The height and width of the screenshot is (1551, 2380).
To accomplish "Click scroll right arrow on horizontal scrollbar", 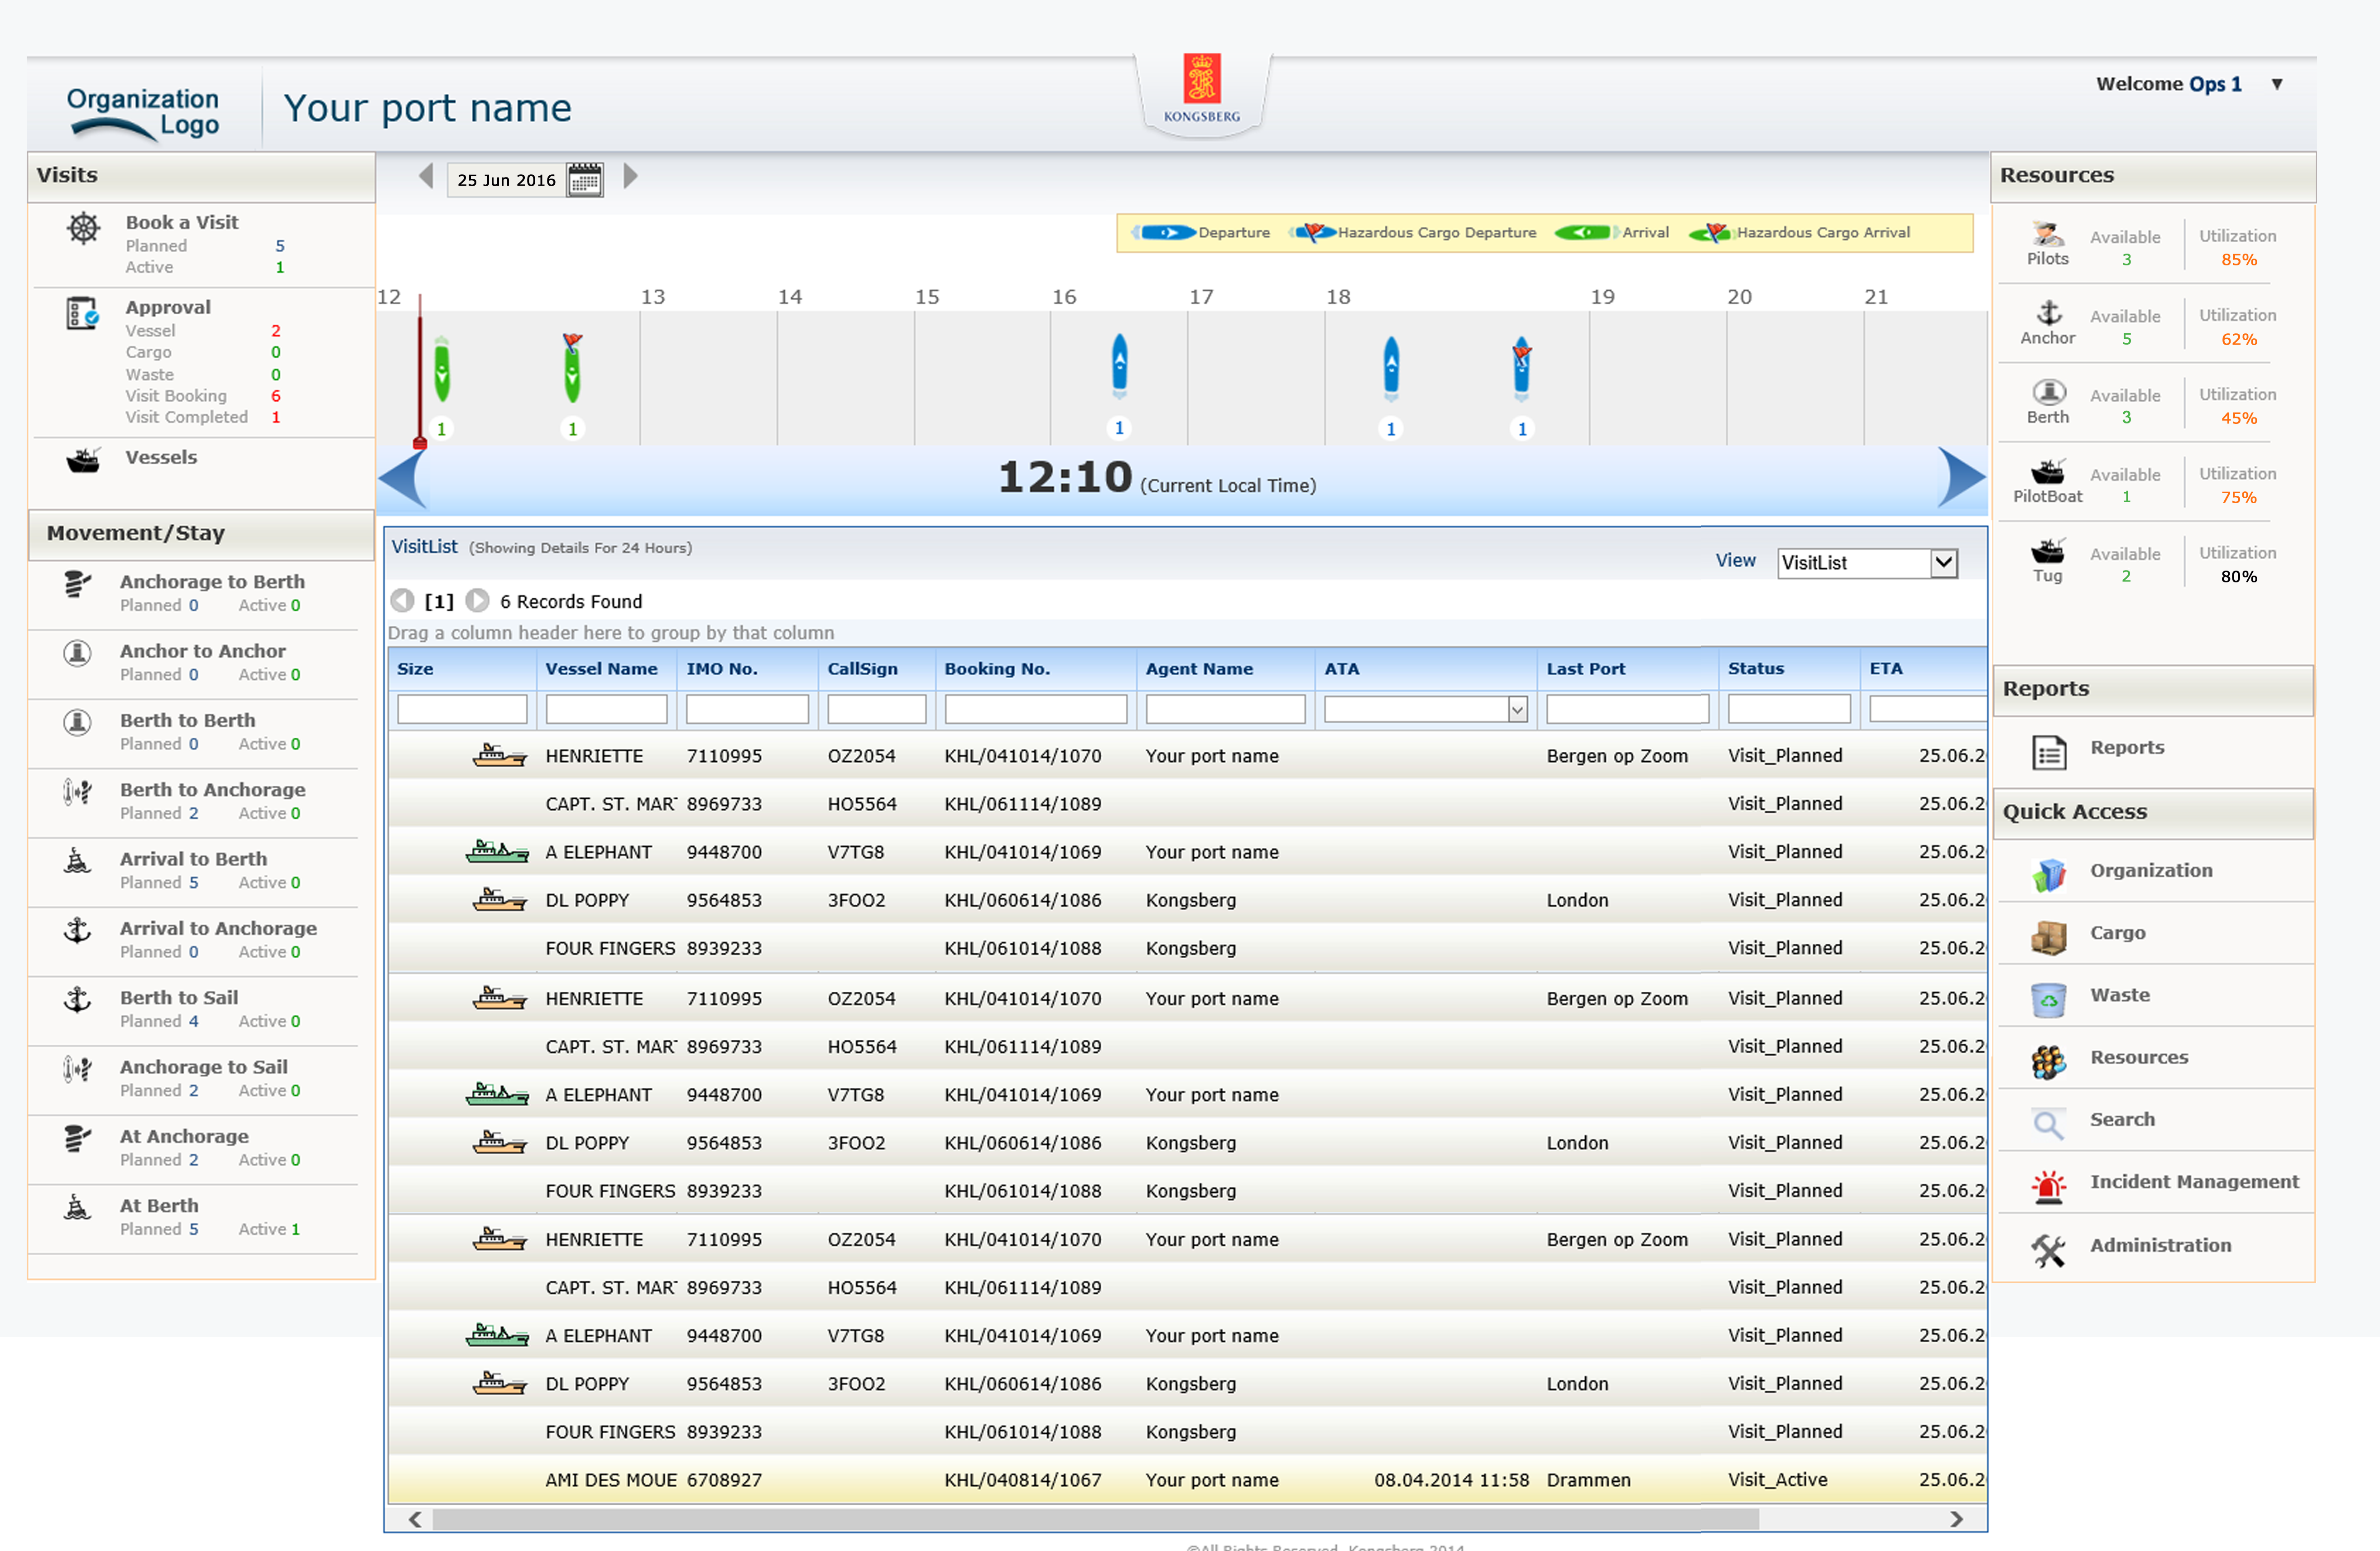I will 1956,1520.
